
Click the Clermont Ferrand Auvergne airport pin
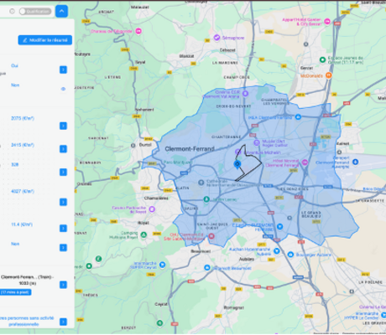355,162
